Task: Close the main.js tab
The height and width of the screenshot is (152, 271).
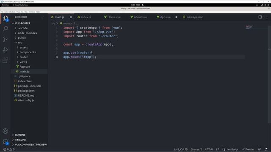Action: (x=71, y=17)
